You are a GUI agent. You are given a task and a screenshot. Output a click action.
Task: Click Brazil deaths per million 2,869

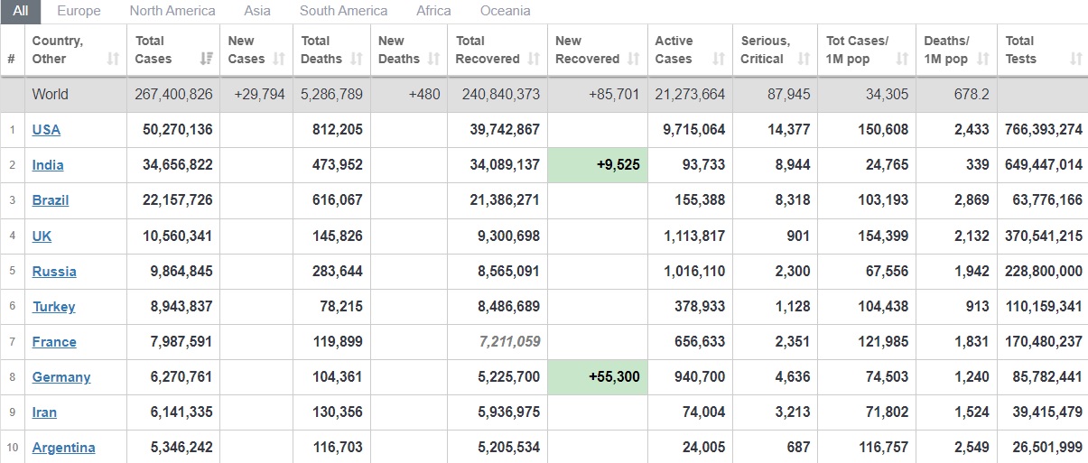click(x=972, y=199)
